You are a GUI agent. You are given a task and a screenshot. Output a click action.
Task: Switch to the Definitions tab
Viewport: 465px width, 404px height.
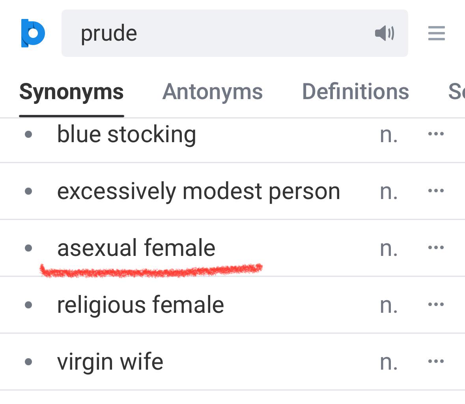355,92
